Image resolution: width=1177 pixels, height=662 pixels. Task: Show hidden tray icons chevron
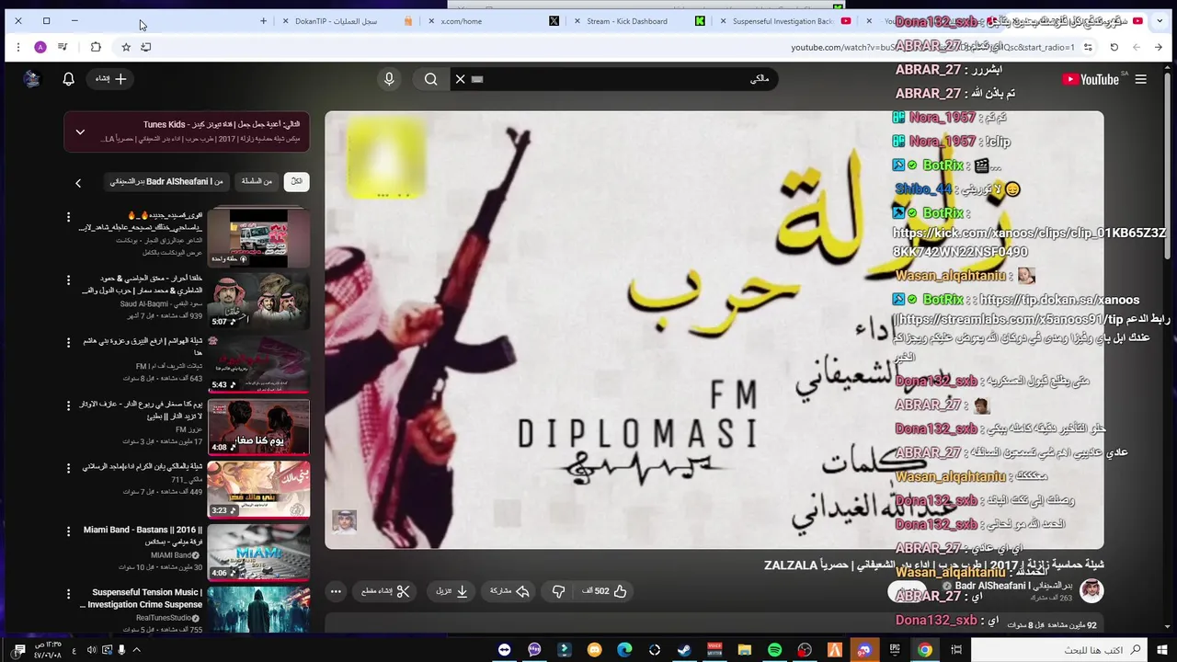pyautogui.click(x=136, y=650)
